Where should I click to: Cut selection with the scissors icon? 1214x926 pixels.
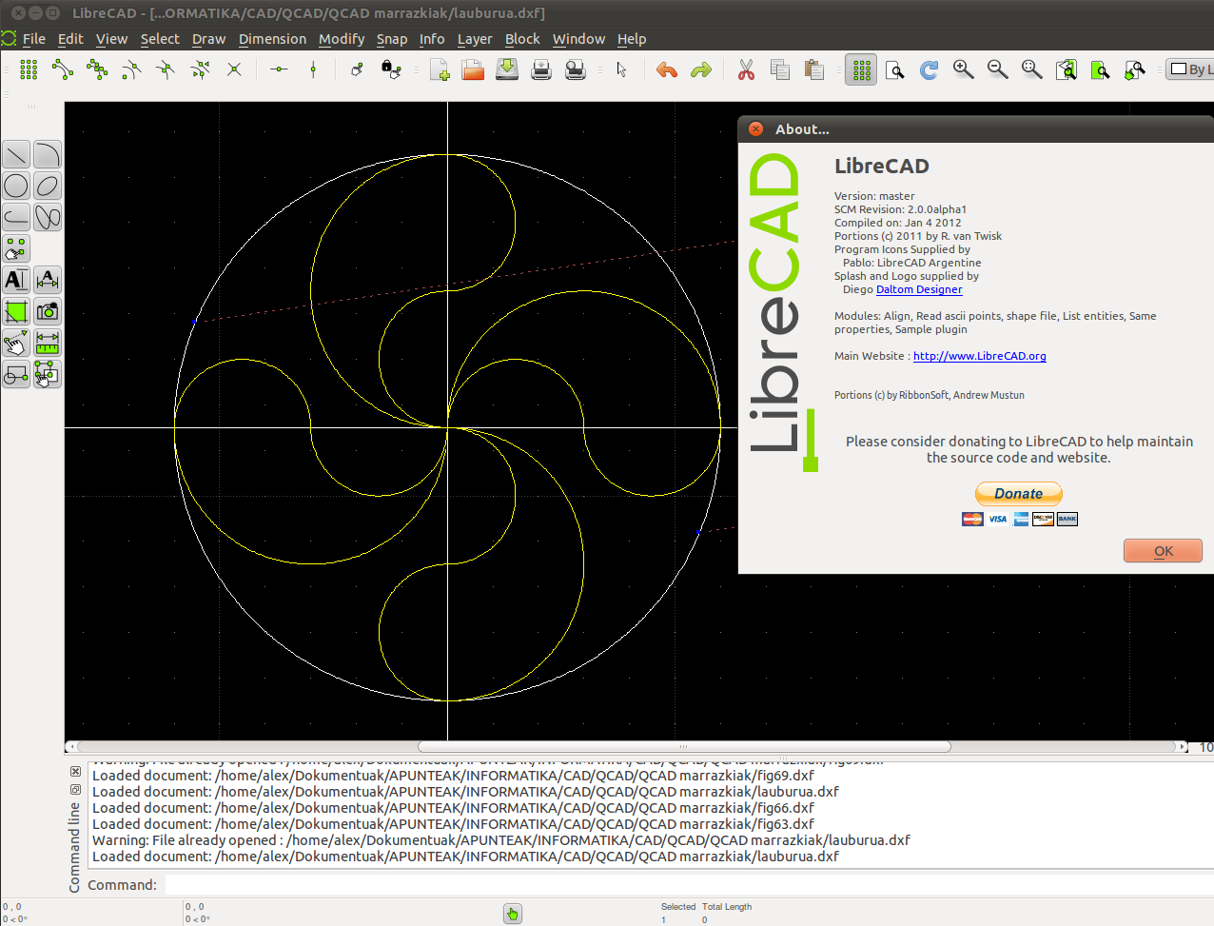coord(746,69)
